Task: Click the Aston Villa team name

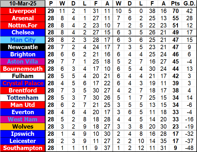Action: click(23, 62)
